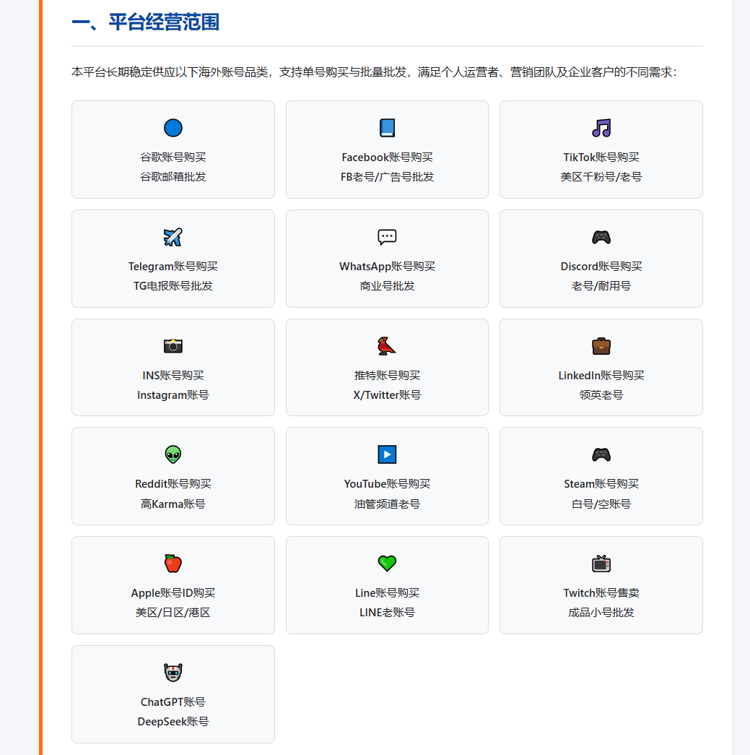The height and width of the screenshot is (755, 750).
Task: Select the text 'X/Twitter账号'
Action: [387, 394]
